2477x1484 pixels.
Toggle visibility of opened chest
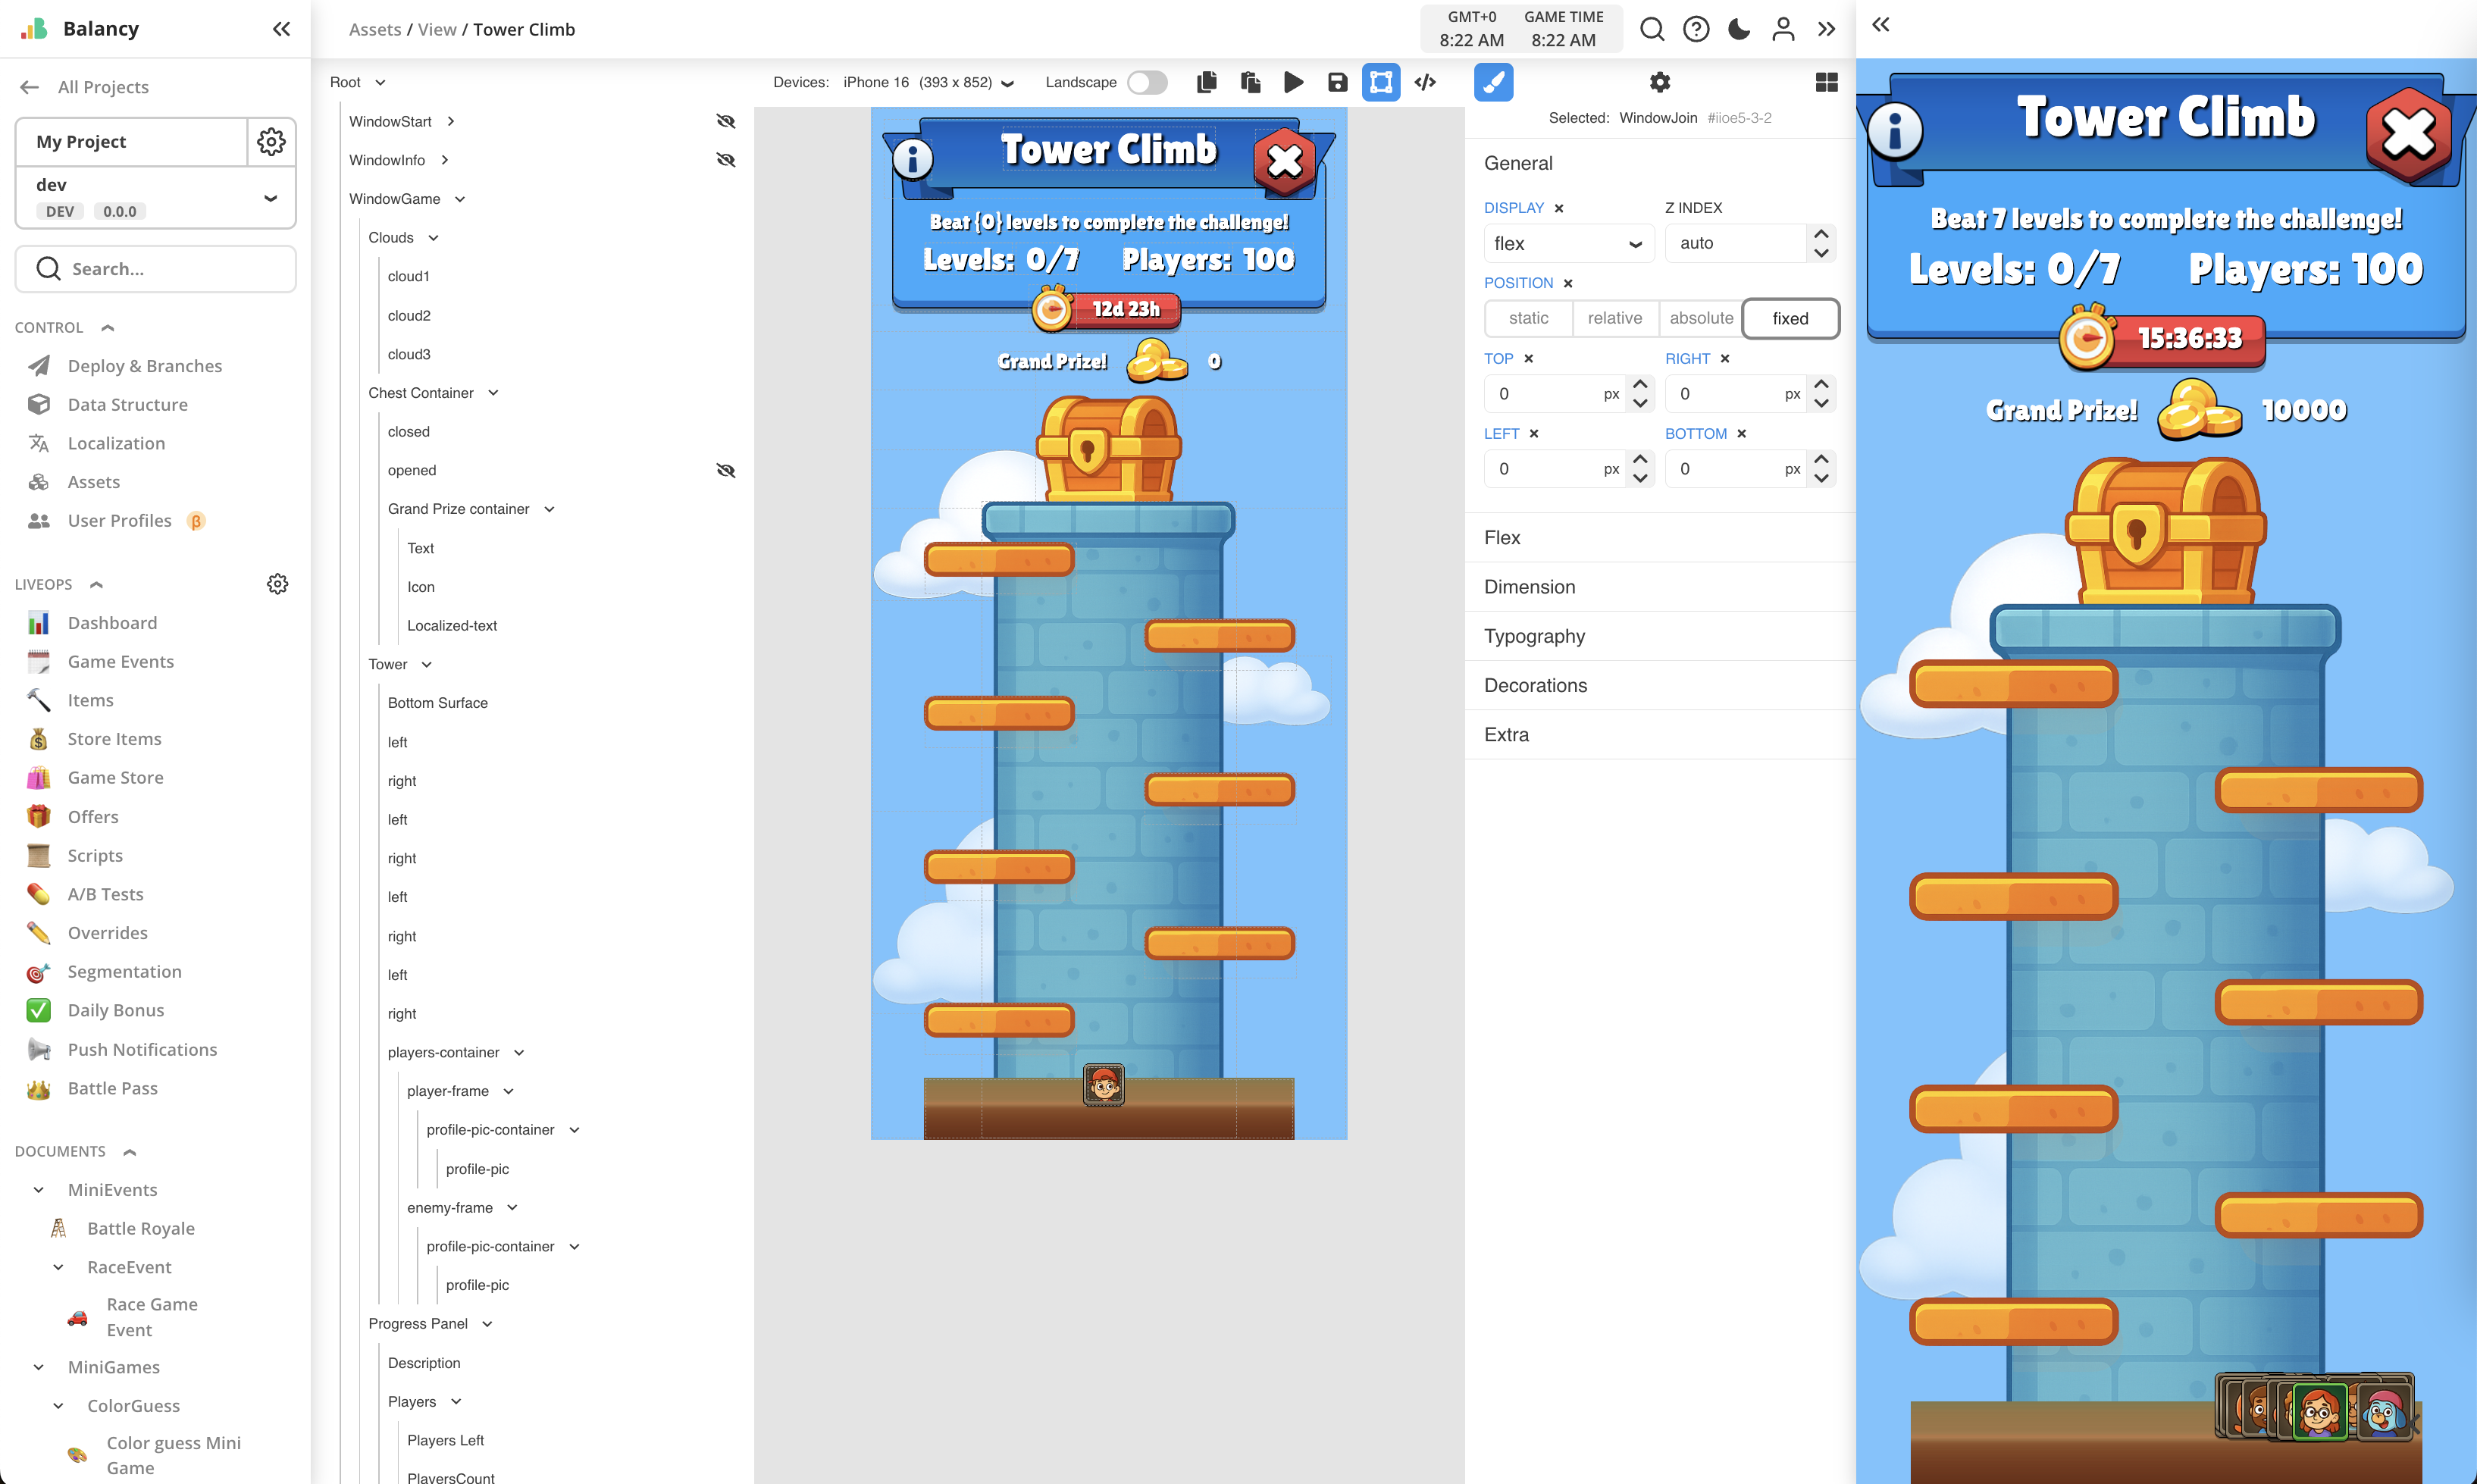(x=726, y=470)
